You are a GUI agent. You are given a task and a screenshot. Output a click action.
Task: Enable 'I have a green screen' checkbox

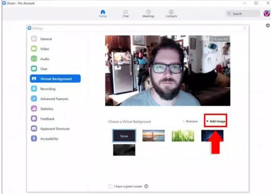click(x=110, y=187)
